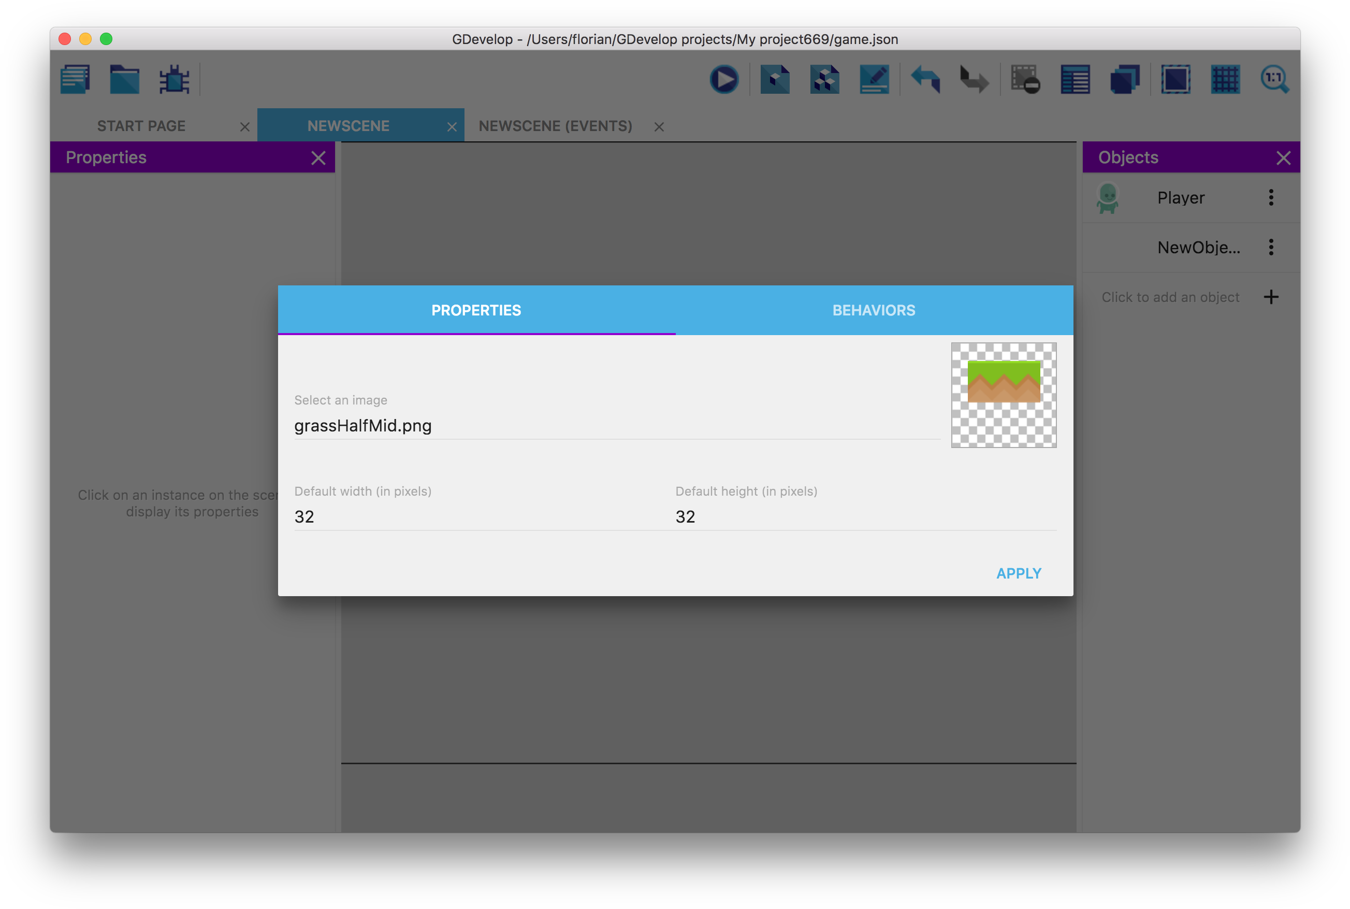Close the Objects panel

pos(1283,157)
